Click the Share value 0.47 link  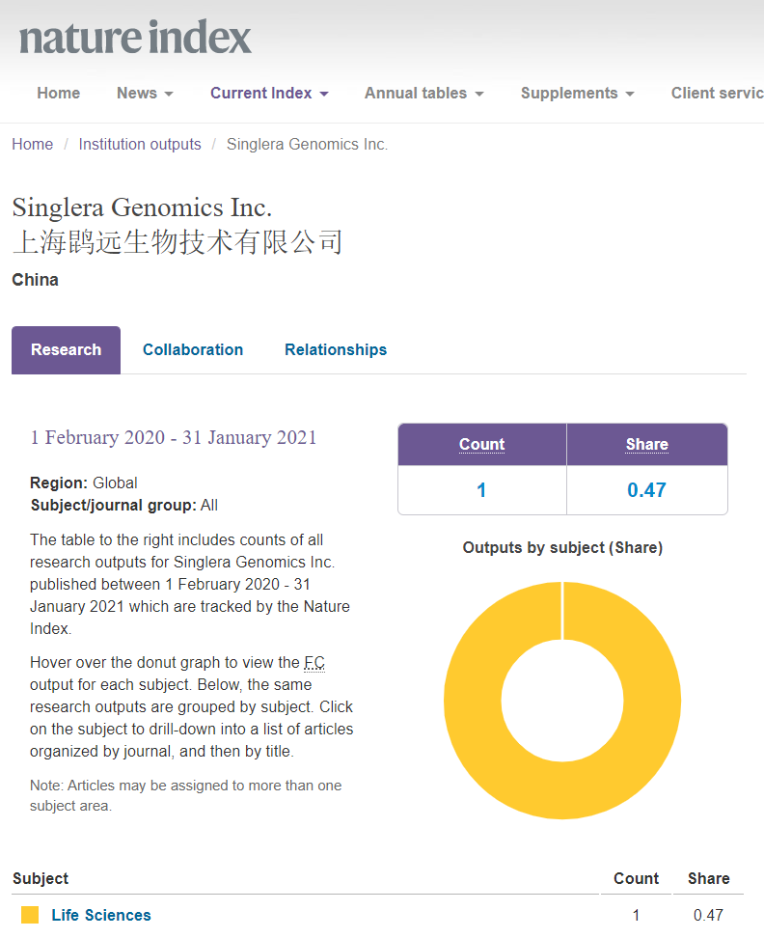pos(646,490)
